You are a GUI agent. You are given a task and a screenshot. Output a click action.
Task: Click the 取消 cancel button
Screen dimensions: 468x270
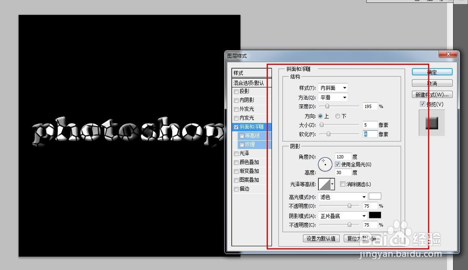click(432, 83)
